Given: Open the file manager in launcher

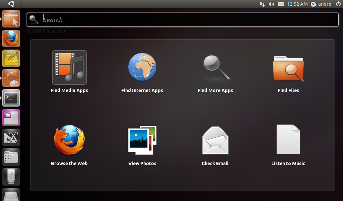Looking at the screenshot, I should coord(11,19).
